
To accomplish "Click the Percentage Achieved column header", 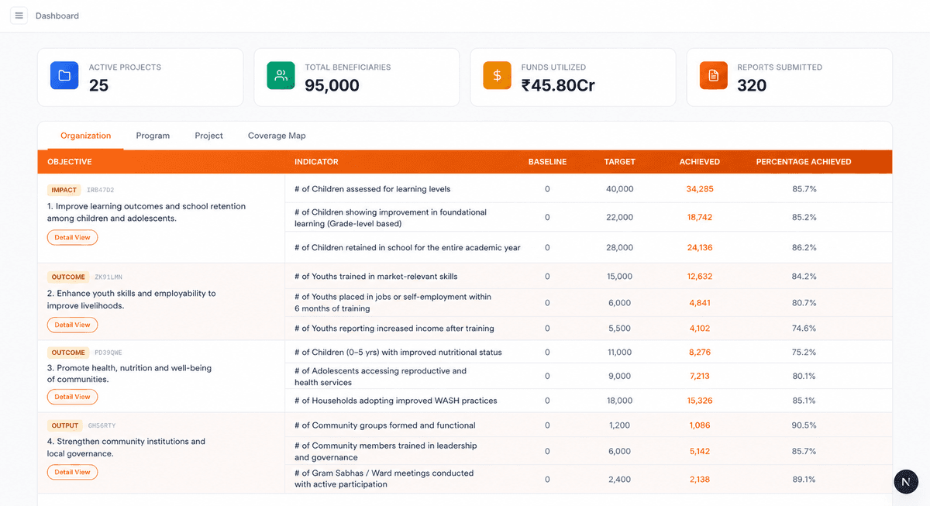I will click(804, 162).
